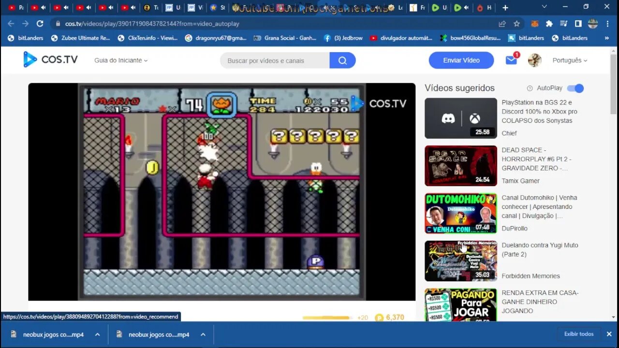This screenshot has width=619, height=348.
Task: Open the Zubee Ultimate Re... bookmark
Action: pos(80,38)
